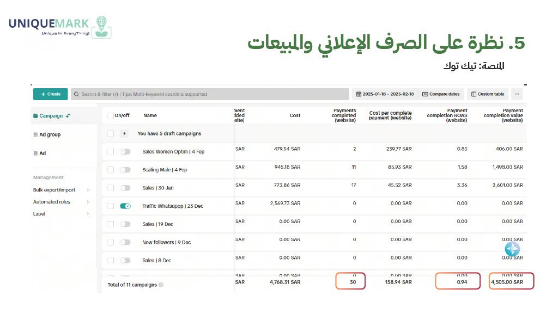Click the calendar icon in date picker
Screen dimensions: 558x314
[x=359, y=94]
